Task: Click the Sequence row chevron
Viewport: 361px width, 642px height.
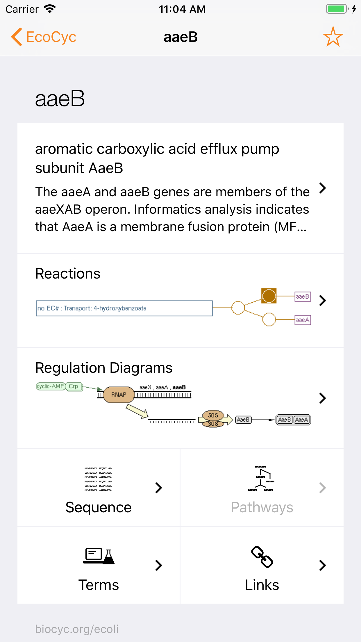Action: [158, 488]
